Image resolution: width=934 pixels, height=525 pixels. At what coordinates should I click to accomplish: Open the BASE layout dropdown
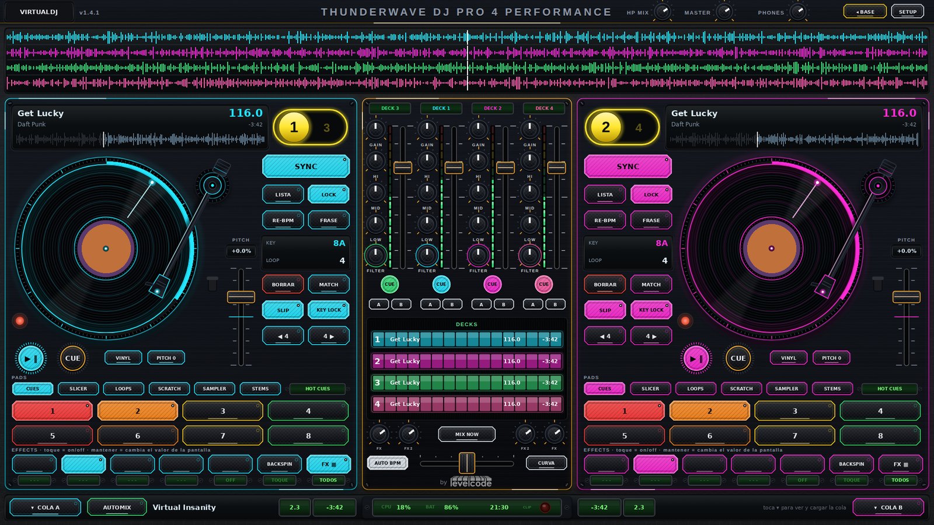click(x=865, y=12)
